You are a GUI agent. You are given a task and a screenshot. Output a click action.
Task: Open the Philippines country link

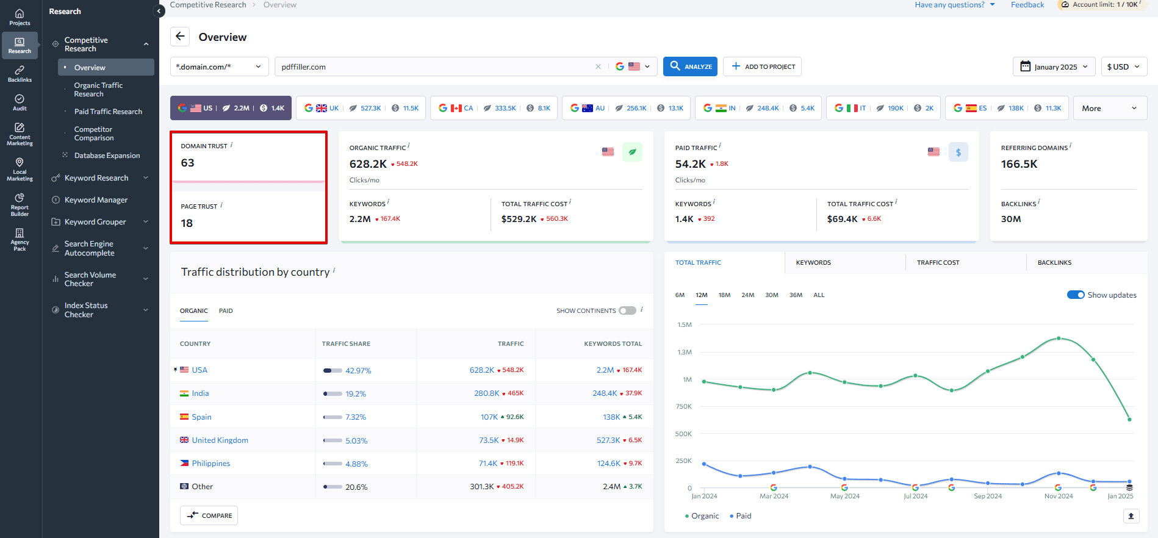click(x=210, y=464)
